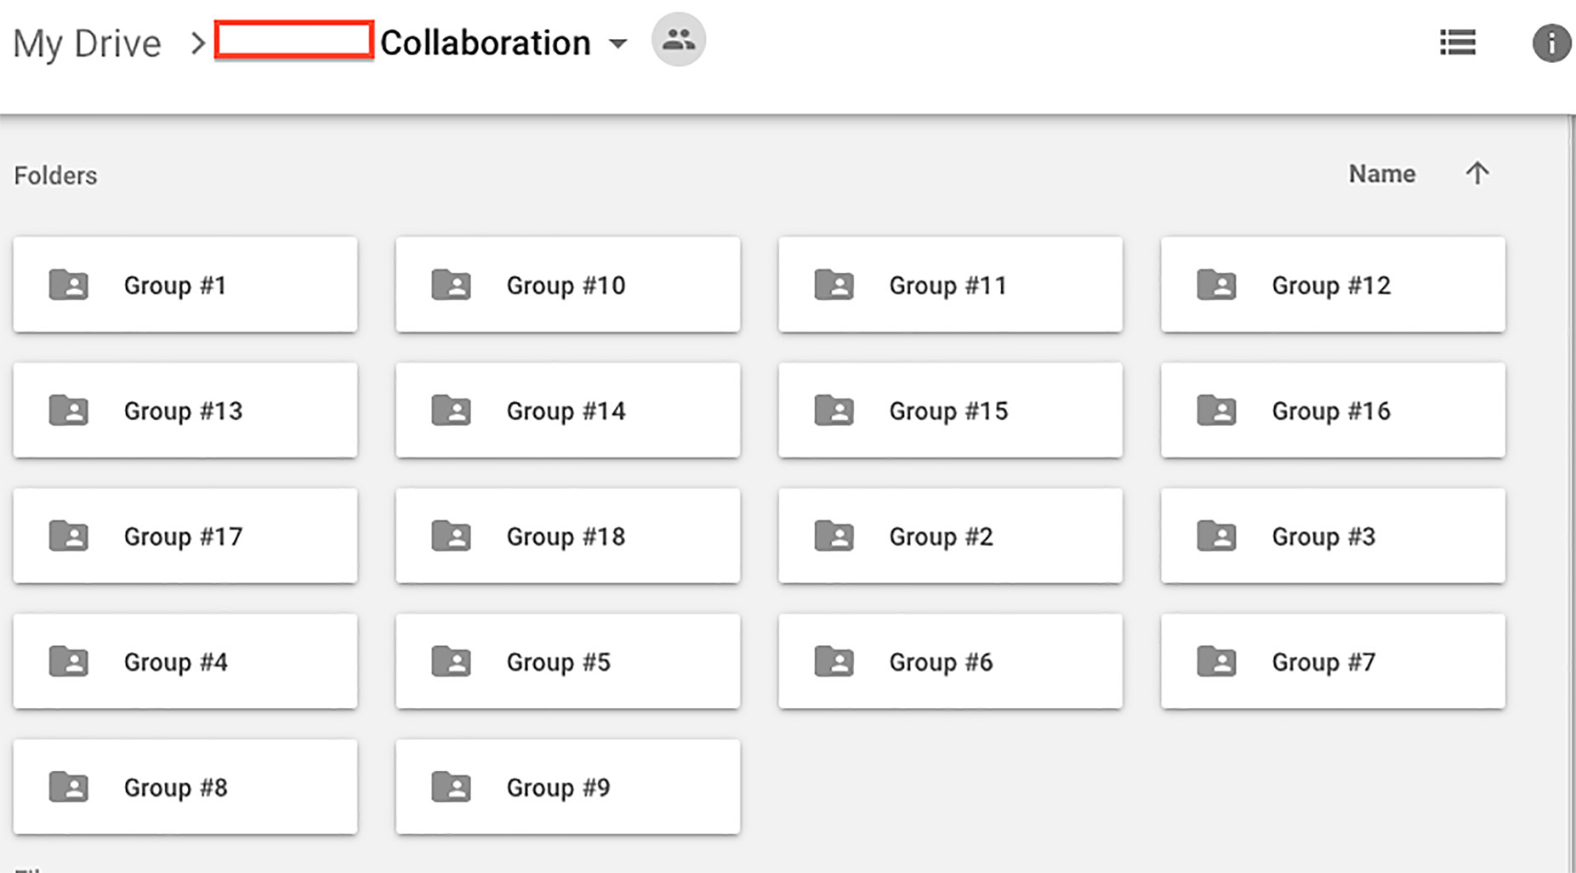Open the Name sort options
This screenshot has width=1576, height=873.
coord(1381,174)
